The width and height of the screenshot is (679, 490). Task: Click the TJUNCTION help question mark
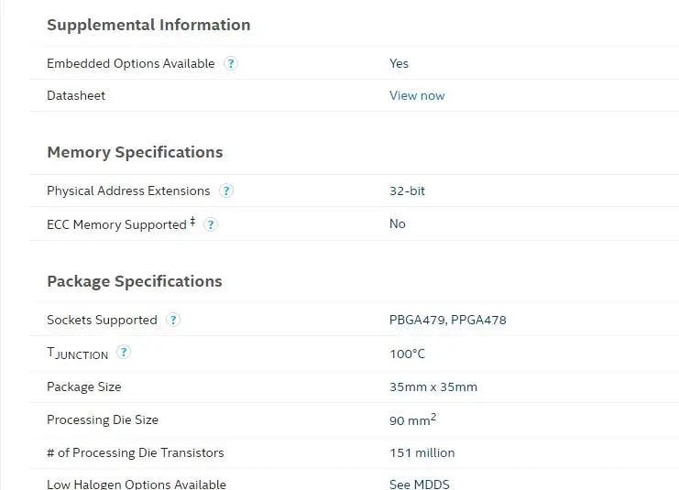pyautogui.click(x=124, y=353)
